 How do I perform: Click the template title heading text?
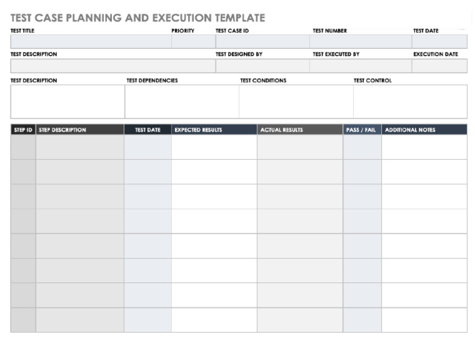point(137,18)
